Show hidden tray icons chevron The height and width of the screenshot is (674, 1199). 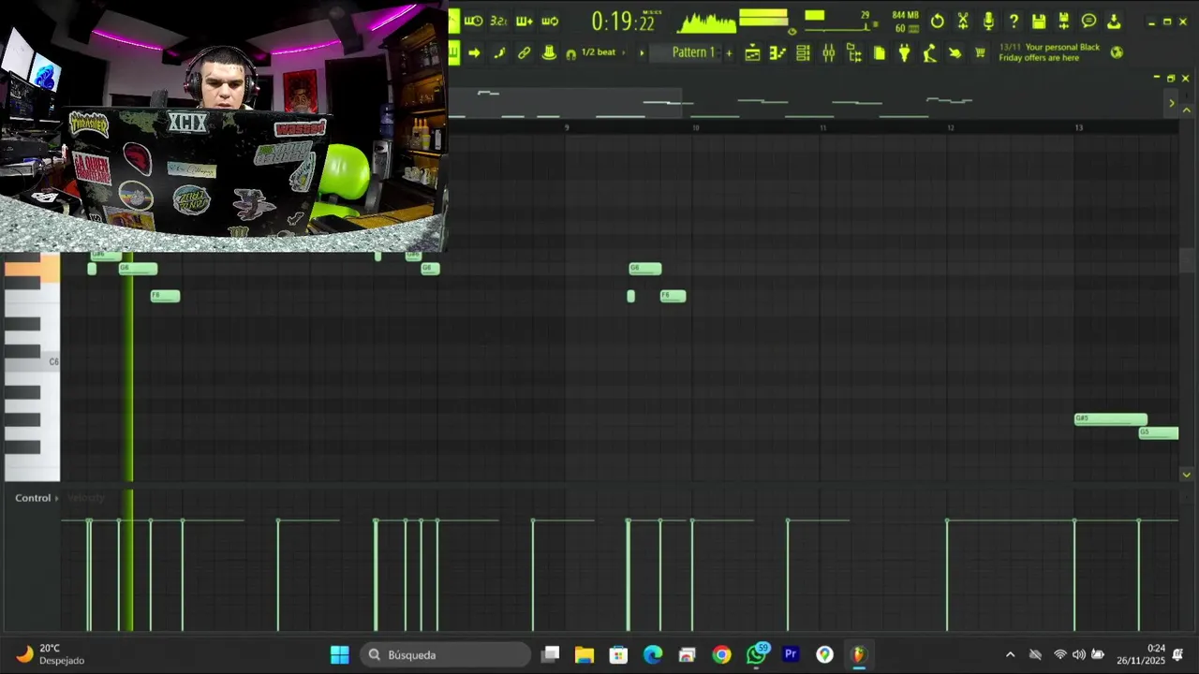coord(1010,654)
